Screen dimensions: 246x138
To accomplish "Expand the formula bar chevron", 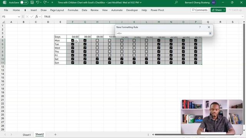I will 243,16.
